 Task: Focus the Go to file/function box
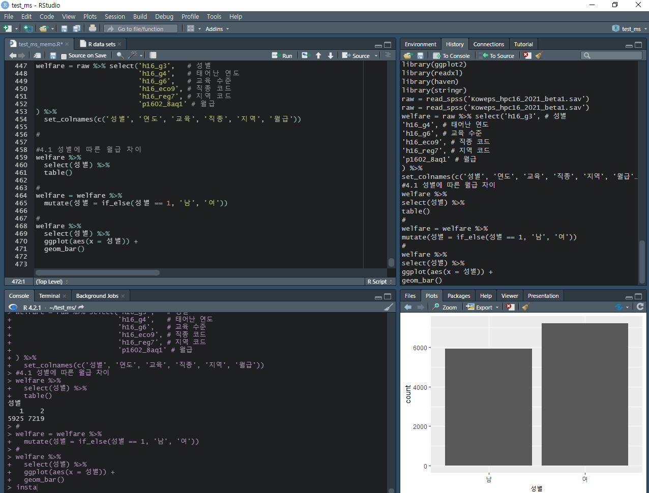pos(141,29)
